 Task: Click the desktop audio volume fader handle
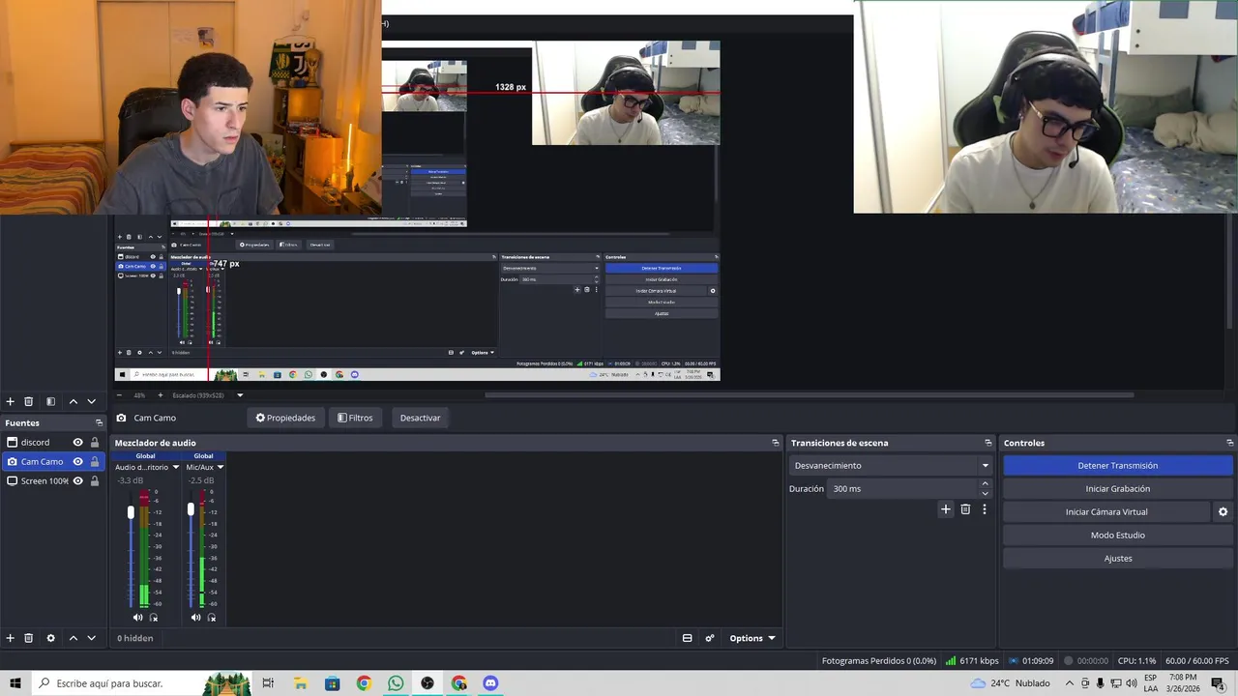pyautogui.click(x=131, y=510)
